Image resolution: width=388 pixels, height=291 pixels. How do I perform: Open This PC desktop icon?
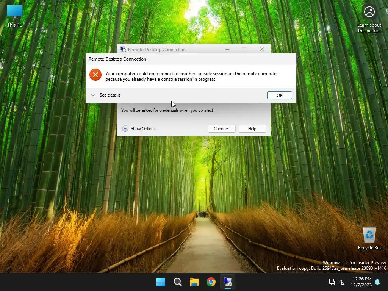(x=15, y=16)
